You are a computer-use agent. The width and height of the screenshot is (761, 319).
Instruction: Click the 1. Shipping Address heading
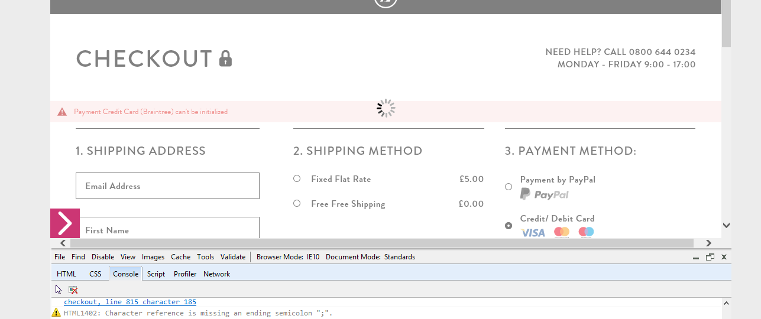141,151
